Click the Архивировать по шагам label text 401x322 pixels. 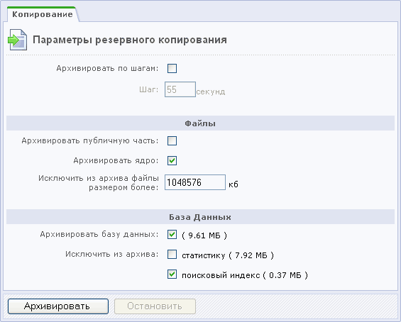107,69
